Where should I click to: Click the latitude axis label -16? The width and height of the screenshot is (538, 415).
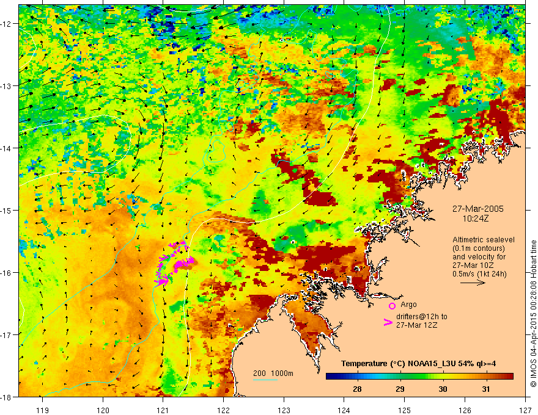click(6, 273)
